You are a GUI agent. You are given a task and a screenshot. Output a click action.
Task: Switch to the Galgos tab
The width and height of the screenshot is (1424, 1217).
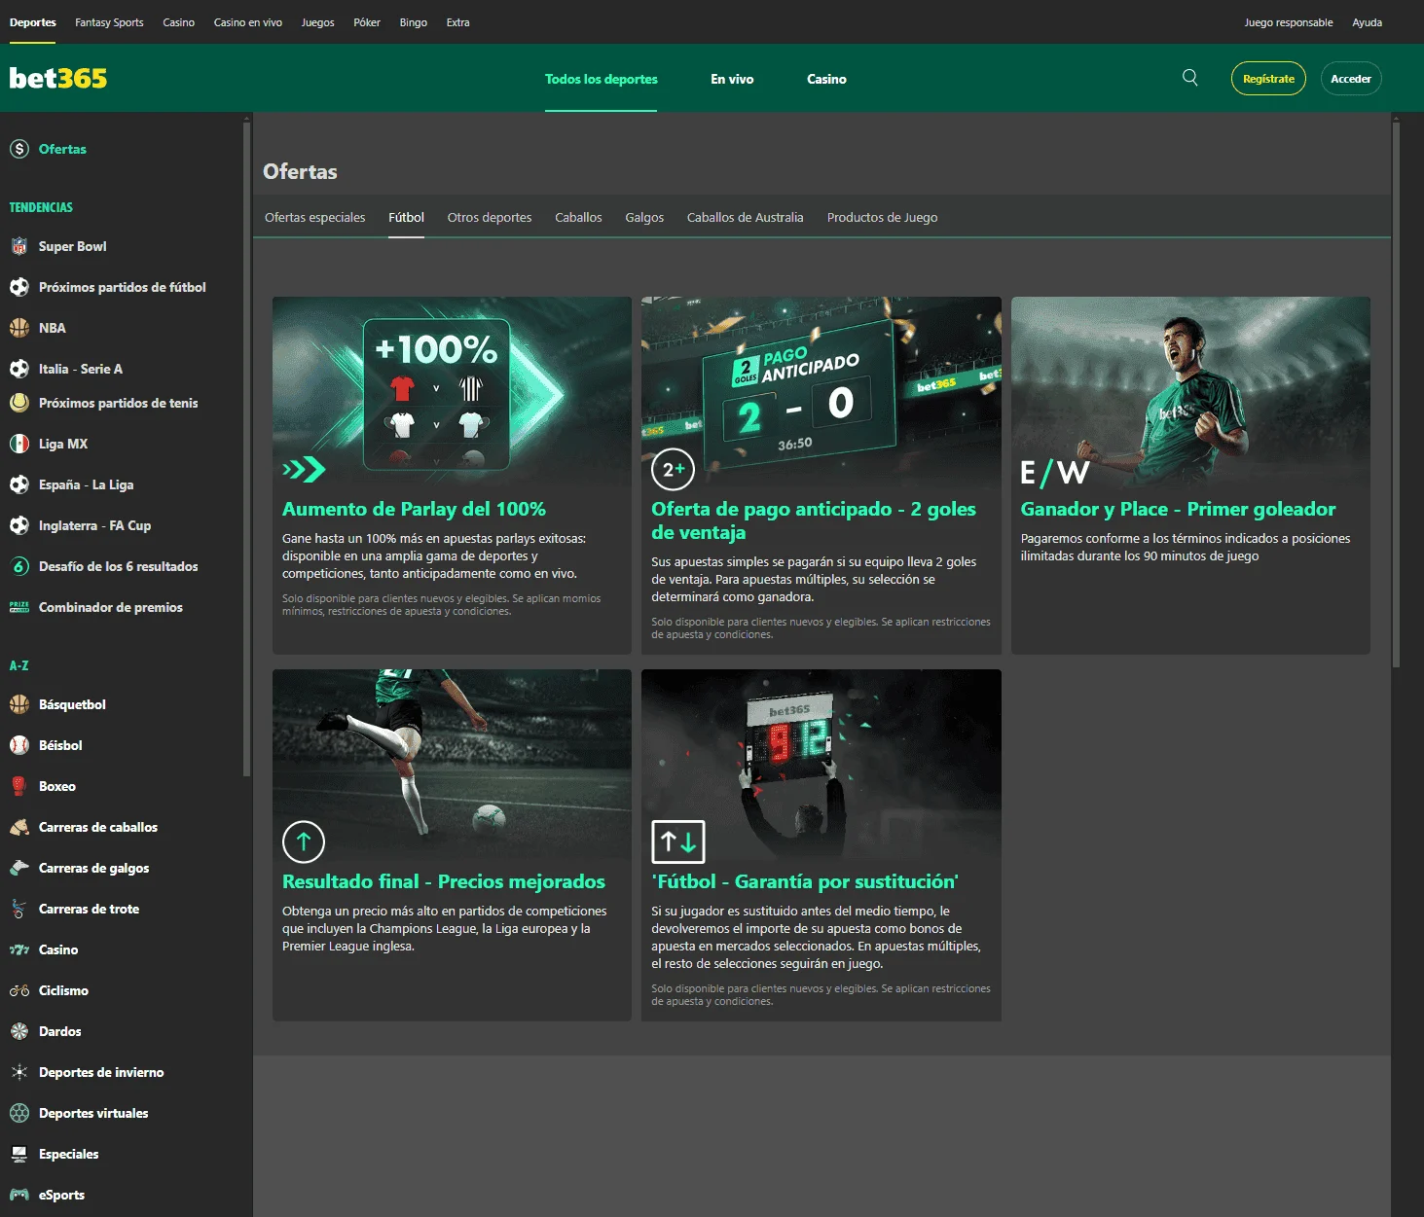tap(644, 218)
